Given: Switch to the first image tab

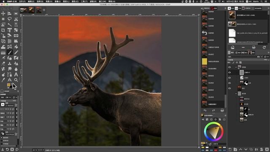Looking at the screenshot, I should point(24,10).
